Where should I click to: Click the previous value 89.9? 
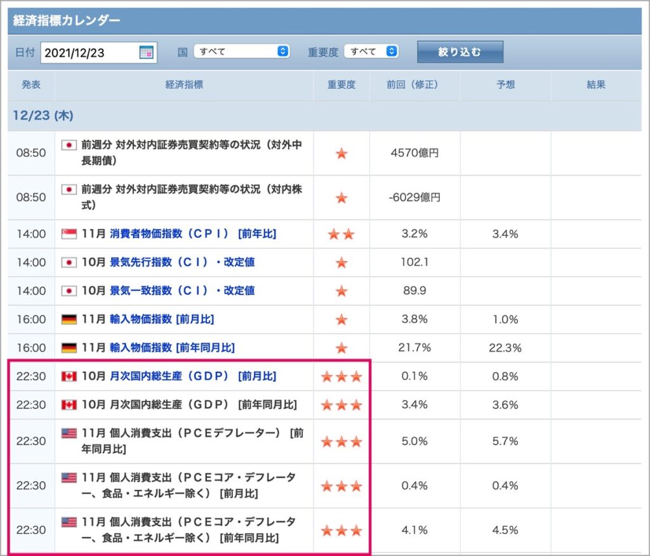pyautogui.click(x=415, y=291)
